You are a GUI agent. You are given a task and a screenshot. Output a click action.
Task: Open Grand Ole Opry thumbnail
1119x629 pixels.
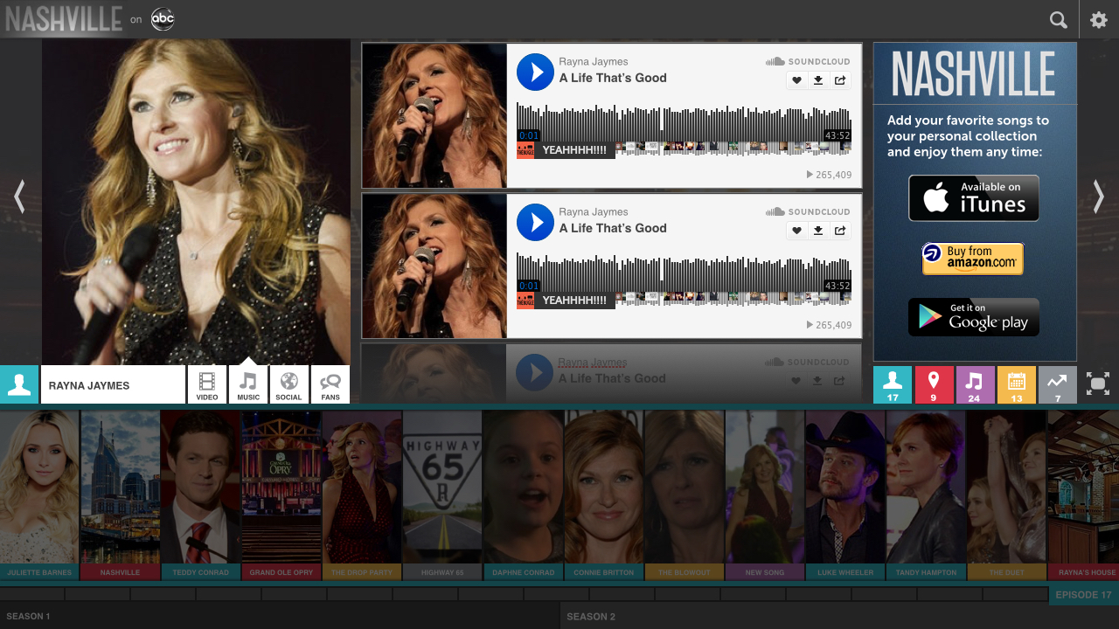click(281, 495)
